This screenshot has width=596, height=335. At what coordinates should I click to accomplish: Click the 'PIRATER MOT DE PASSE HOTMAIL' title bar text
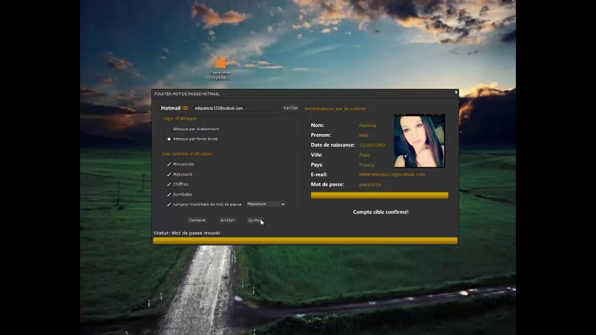pos(187,94)
